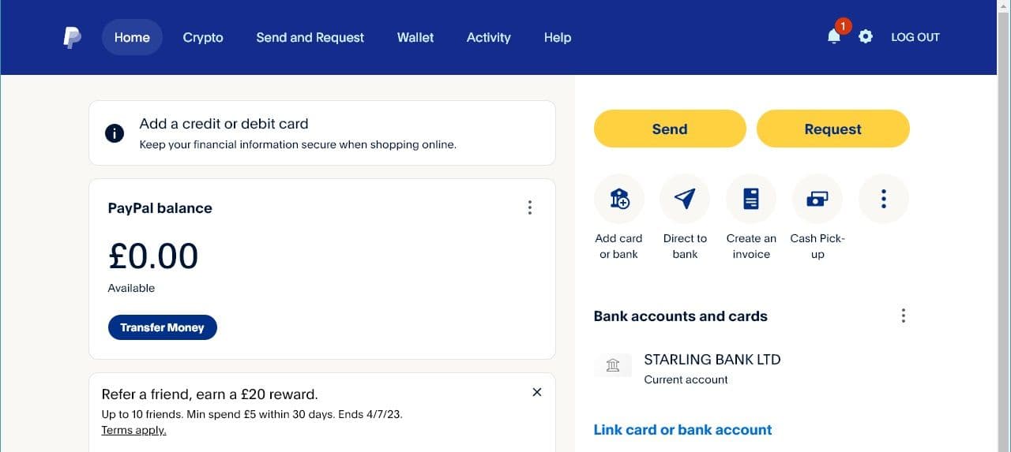The width and height of the screenshot is (1011, 452).
Task: Click the Create an invoice icon
Action: 751,200
